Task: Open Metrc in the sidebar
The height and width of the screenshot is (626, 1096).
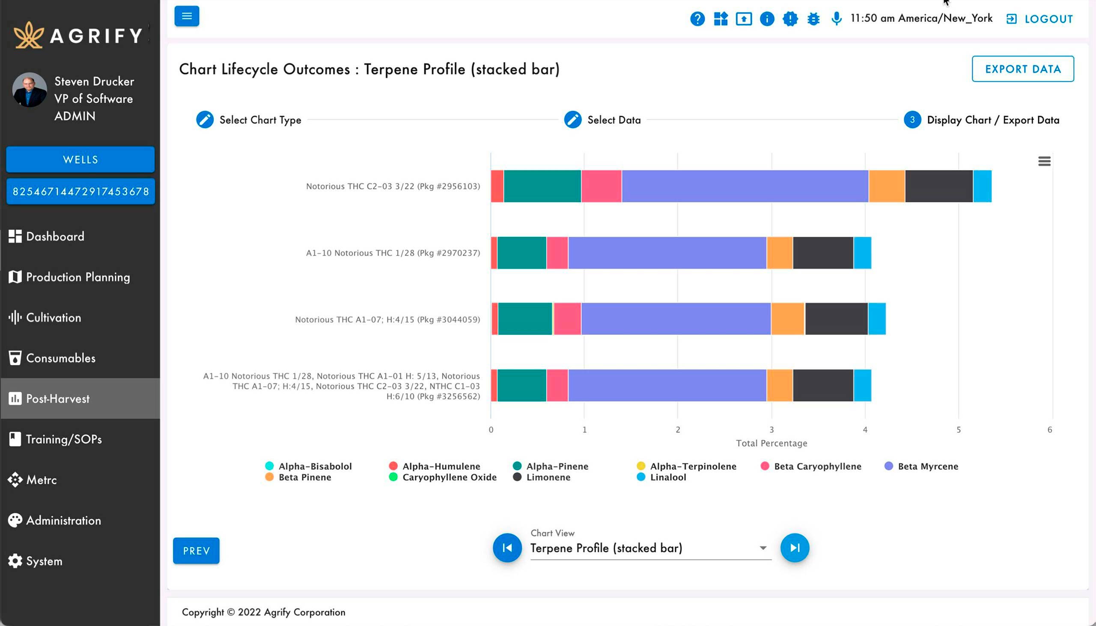Action: click(x=80, y=480)
